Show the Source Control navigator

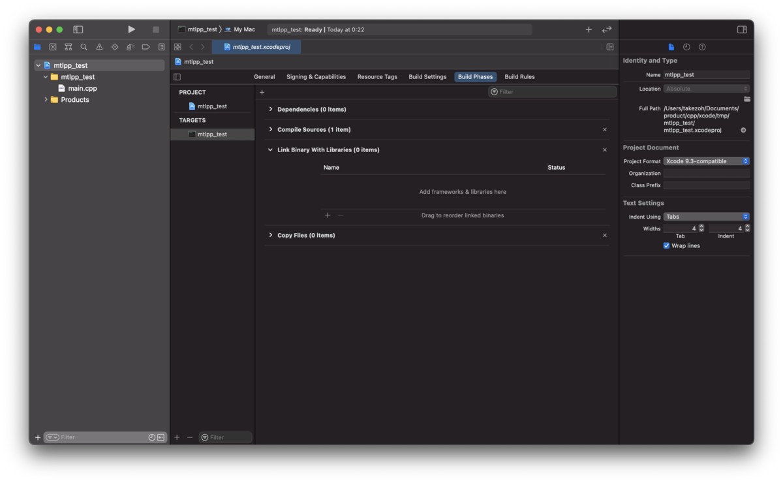[53, 47]
